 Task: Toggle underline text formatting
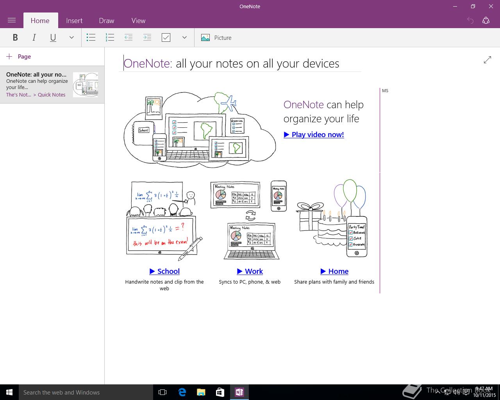(53, 37)
